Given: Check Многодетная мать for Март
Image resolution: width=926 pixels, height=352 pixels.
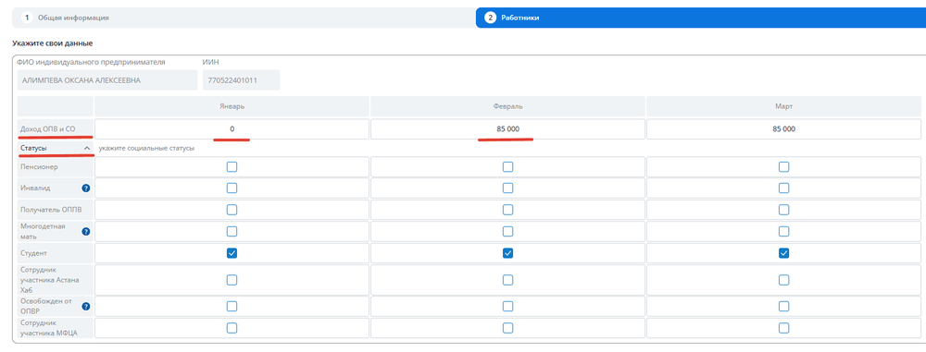Looking at the screenshot, I should [x=783, y=231].
